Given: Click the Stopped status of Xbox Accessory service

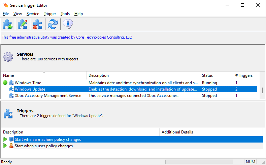Looking at the screenshot, I should point(209,96).
